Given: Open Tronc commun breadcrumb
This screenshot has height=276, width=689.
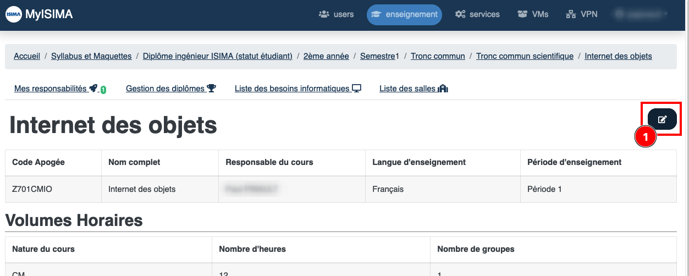Looking at the screenshot, I should pos(438,56).
